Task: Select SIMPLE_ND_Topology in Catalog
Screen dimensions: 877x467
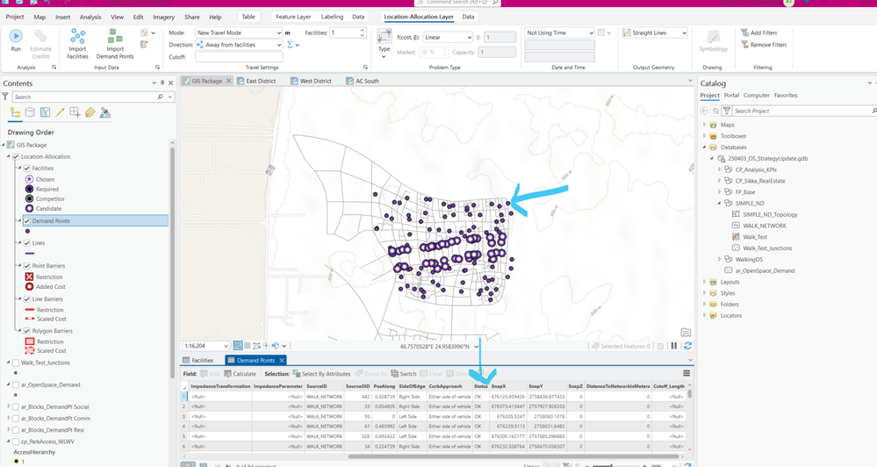Action: pos(770,214)
